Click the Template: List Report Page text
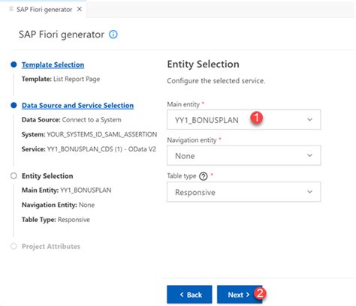The height and width of the screenshot is (306, 356). tap(61, 79)
